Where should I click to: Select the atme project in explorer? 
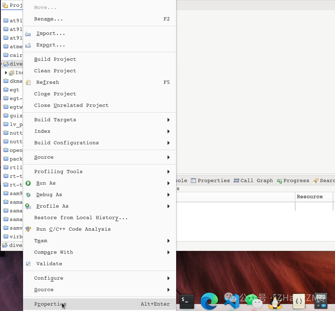coord(13,46)
